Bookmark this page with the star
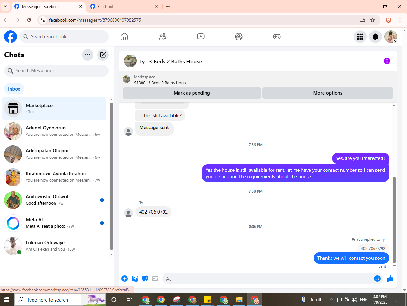 (x=373, y=20)
